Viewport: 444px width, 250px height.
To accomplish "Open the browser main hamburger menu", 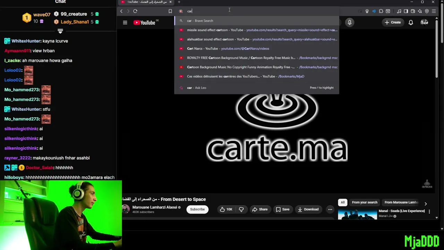I will [434, 11].
